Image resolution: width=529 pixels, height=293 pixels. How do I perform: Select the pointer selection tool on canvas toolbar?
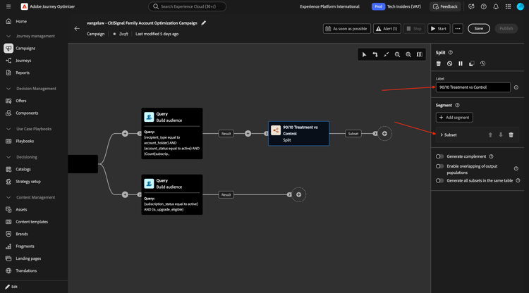point(364,54)
